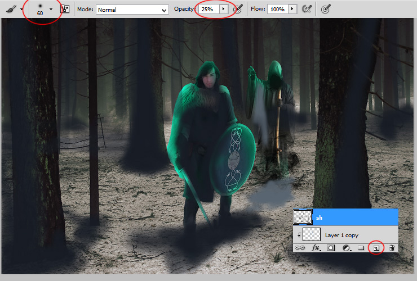Select the Layer 1 copy layer
Image resolution: width=417 pixels, height=281 pixels.
pyautogui.click(x=345, y=234)
